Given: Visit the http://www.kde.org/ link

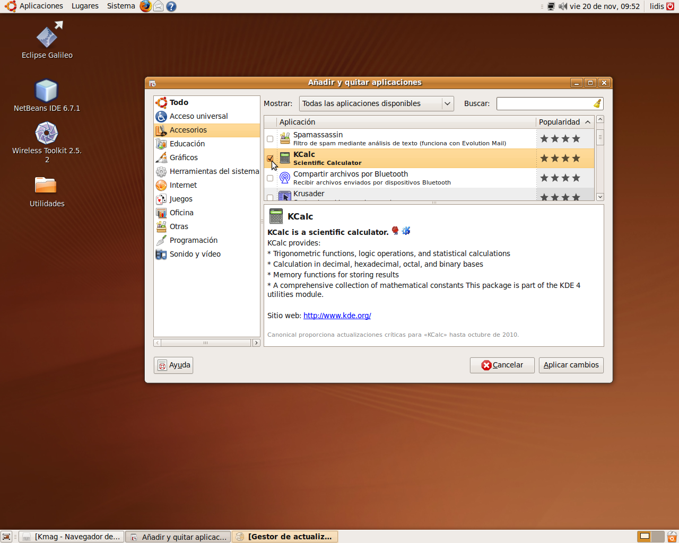Looking at the screenshot, I should coord(336,316).
